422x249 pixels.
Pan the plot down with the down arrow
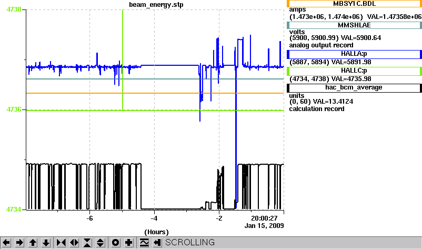coord(46,243)
